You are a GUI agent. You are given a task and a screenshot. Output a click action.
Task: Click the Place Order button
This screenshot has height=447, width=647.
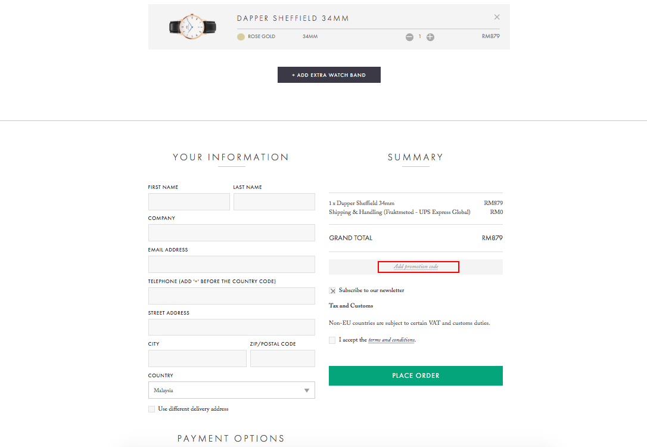coord(415,375)
